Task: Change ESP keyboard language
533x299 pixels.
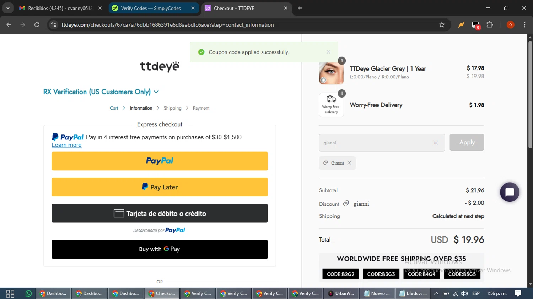Action: pyautogui.click(x=476, y=294)
